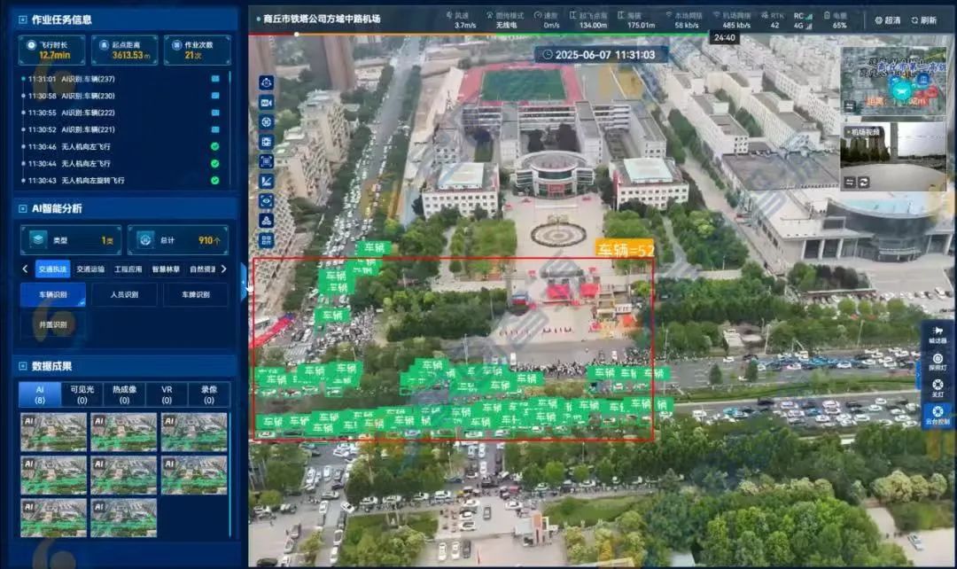This screenshot has width=957, height=569.
Task: Open gimbal control (云台控制)
Action: tap(938, 416)
